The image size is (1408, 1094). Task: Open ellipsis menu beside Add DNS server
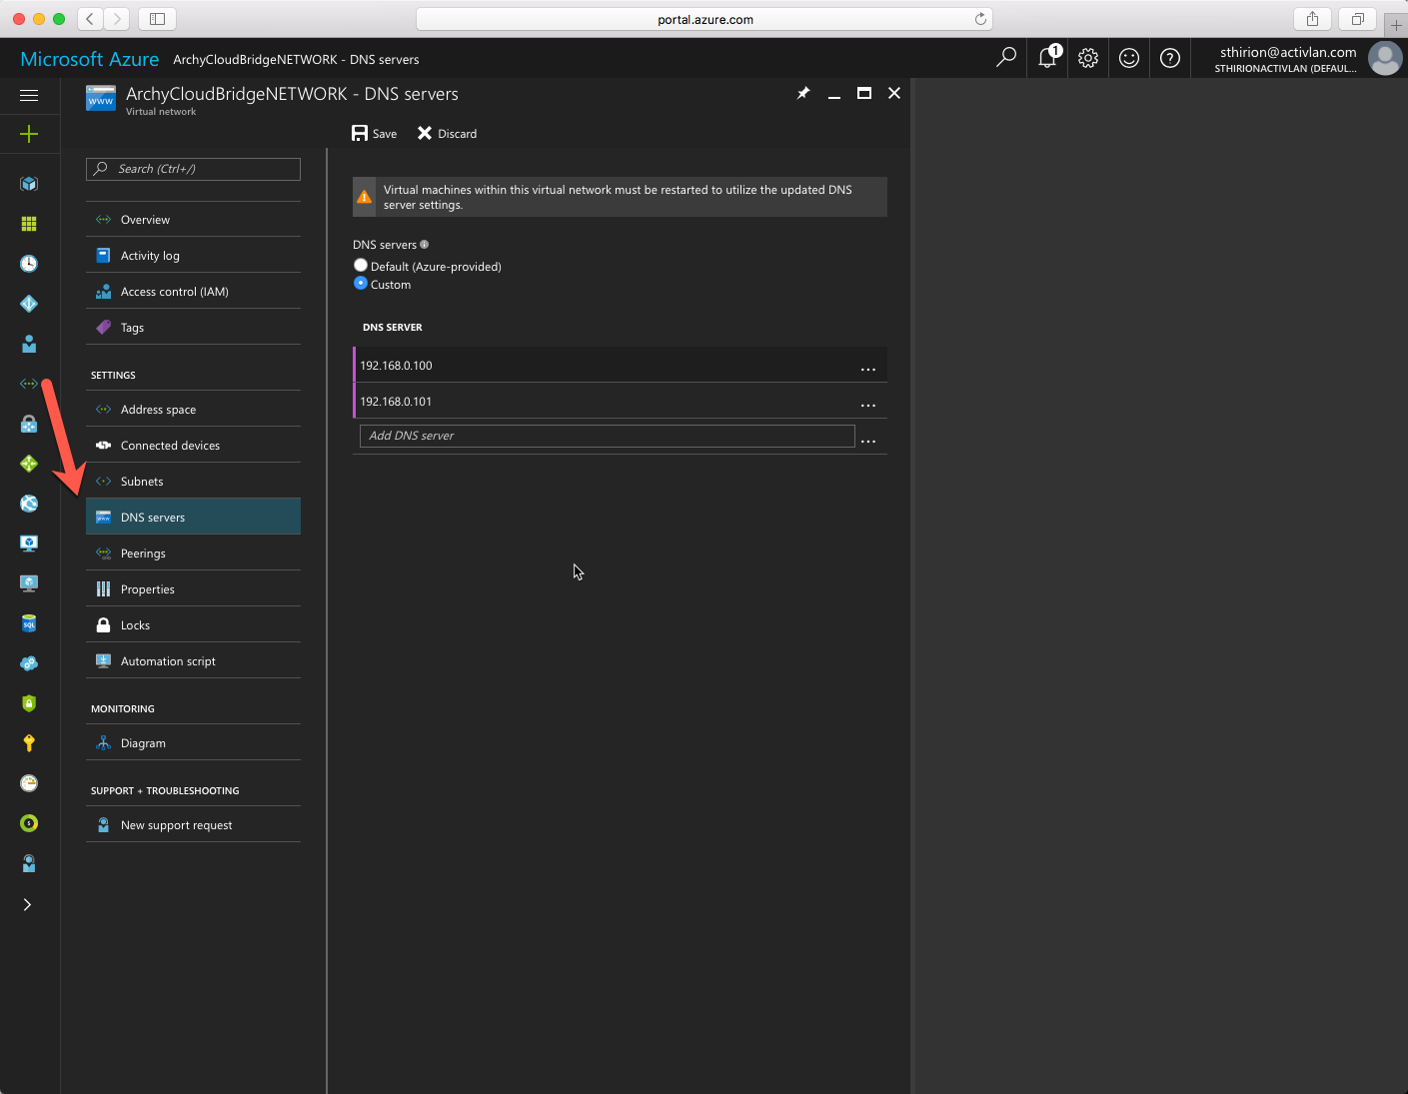click(x=868, y=442)
